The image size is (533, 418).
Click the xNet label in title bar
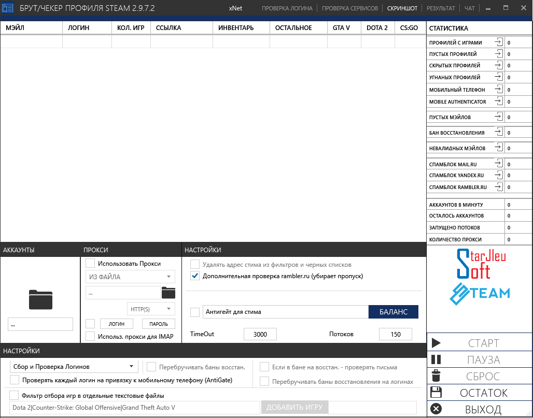(x=235, y=8)
